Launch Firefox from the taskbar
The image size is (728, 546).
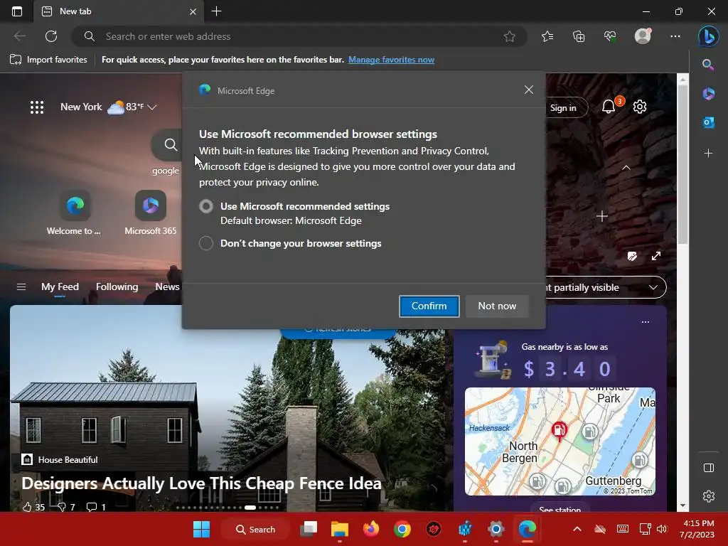(x=370, y=529)
